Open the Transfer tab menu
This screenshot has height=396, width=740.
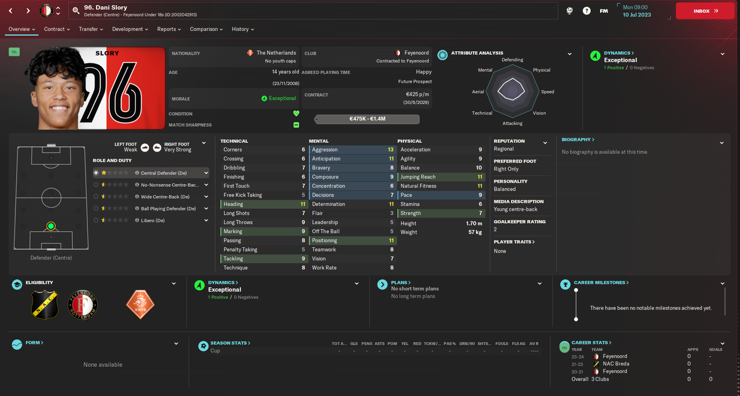coord(91,29)
